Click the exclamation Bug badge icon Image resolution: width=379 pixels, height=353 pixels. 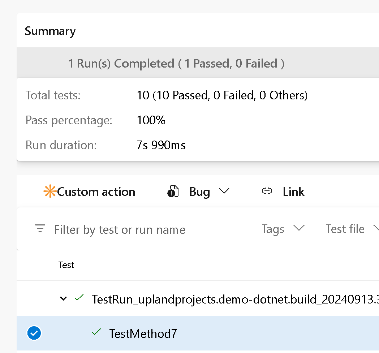[x=173, y=191]
